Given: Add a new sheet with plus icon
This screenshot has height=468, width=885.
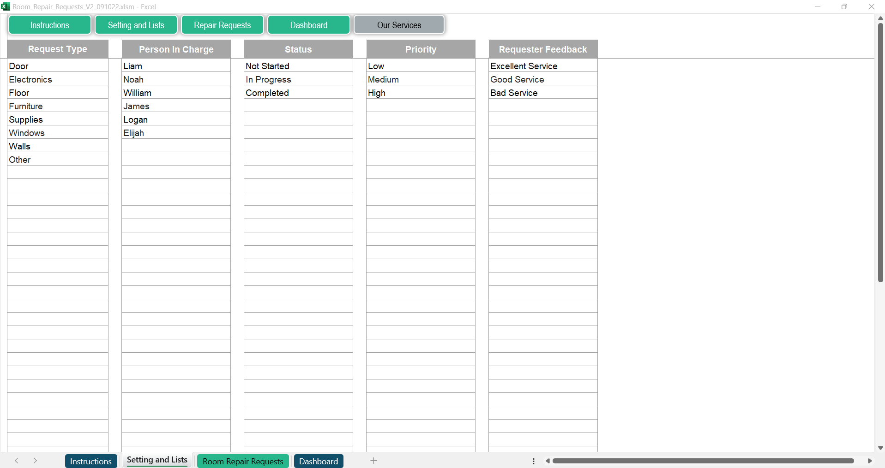Looking at the screenshot, I should click(373, 461).
